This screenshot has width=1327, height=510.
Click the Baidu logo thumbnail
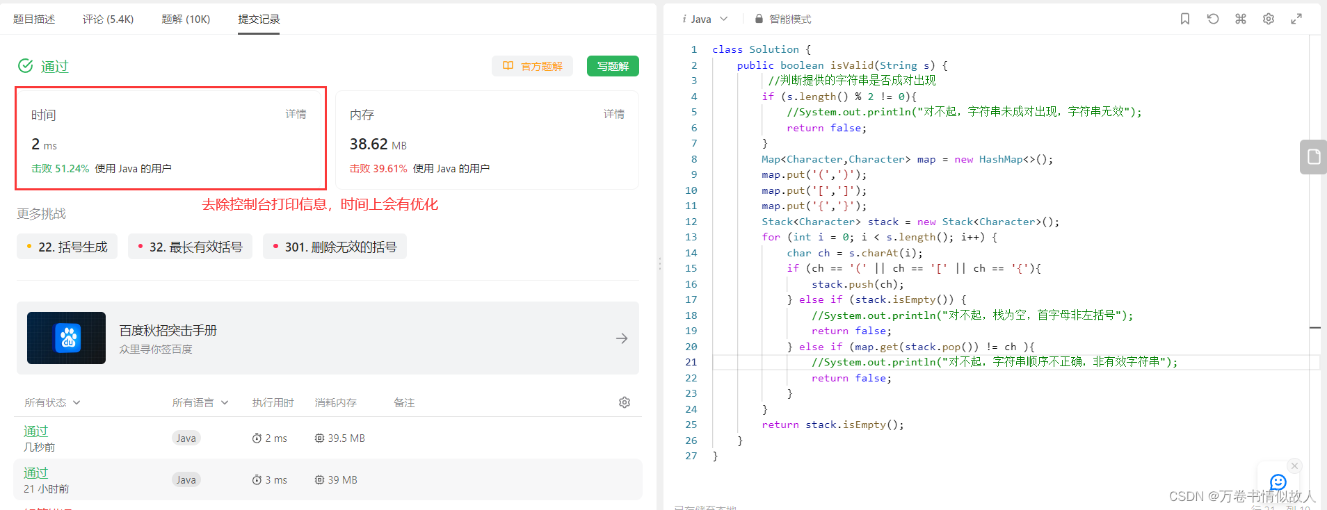click(67, 338)
